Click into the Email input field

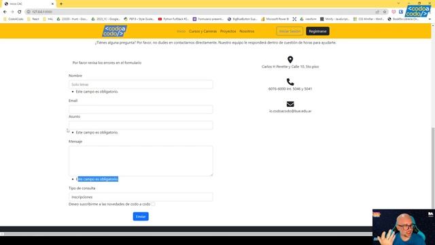(x=141, y=109)
